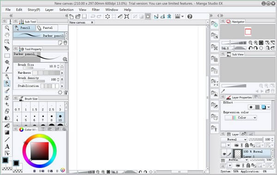Toggle Lock layer padlock icon
277x175 pixels.
[247, 145]
